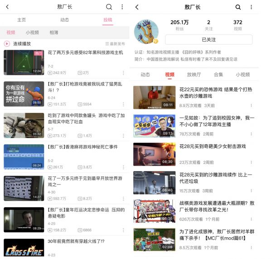Open the more options menu in left header
The height and width of the screenshot is (259, 272).
[x=122, y=7]
